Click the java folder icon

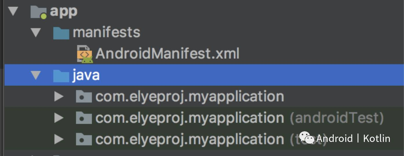tap(61, 75)
